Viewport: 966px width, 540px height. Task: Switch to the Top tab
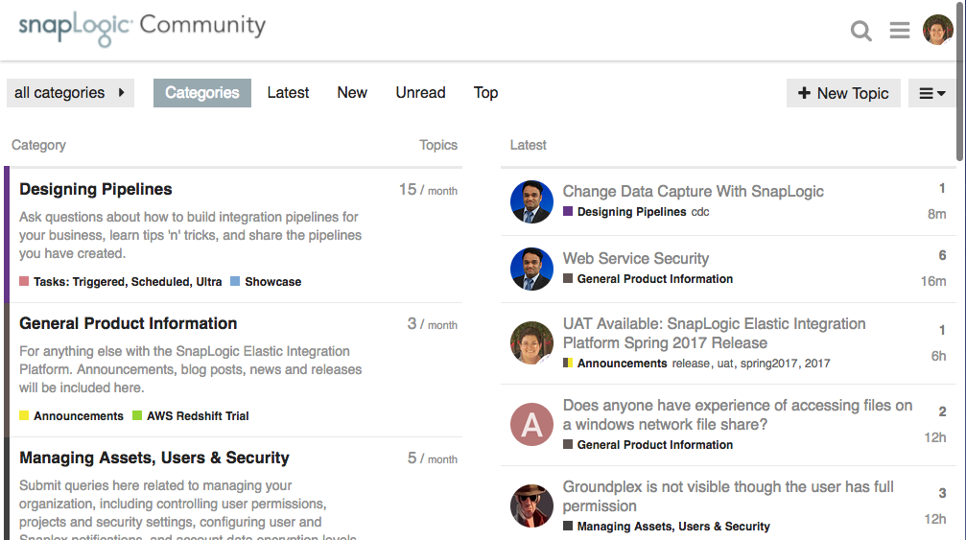[x=485, y=93]
